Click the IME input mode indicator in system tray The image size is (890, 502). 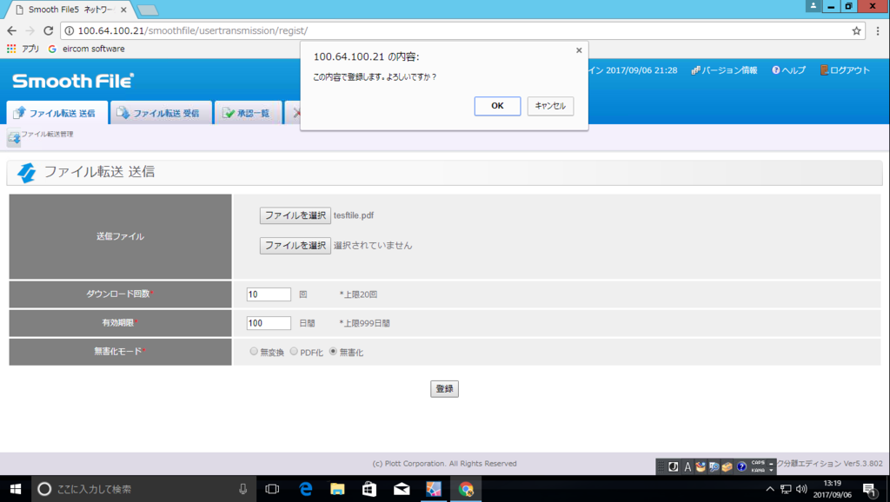pyautogui.click(x=687, y=466)
